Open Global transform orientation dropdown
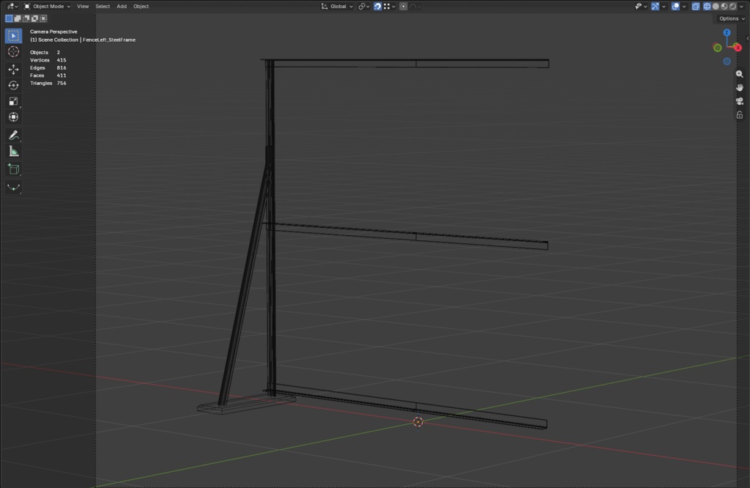Image resolution: width=750 pixels, height=488 pixels. point(337,6)
